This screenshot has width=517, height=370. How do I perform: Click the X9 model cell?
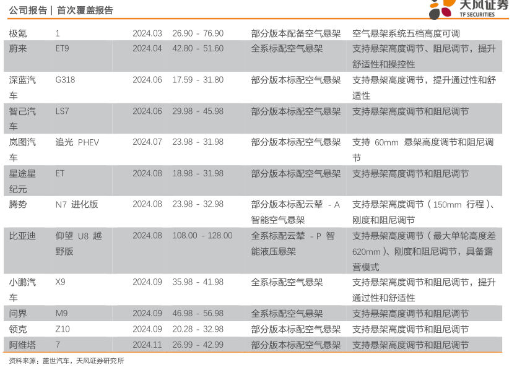click(x=60, y=282)
